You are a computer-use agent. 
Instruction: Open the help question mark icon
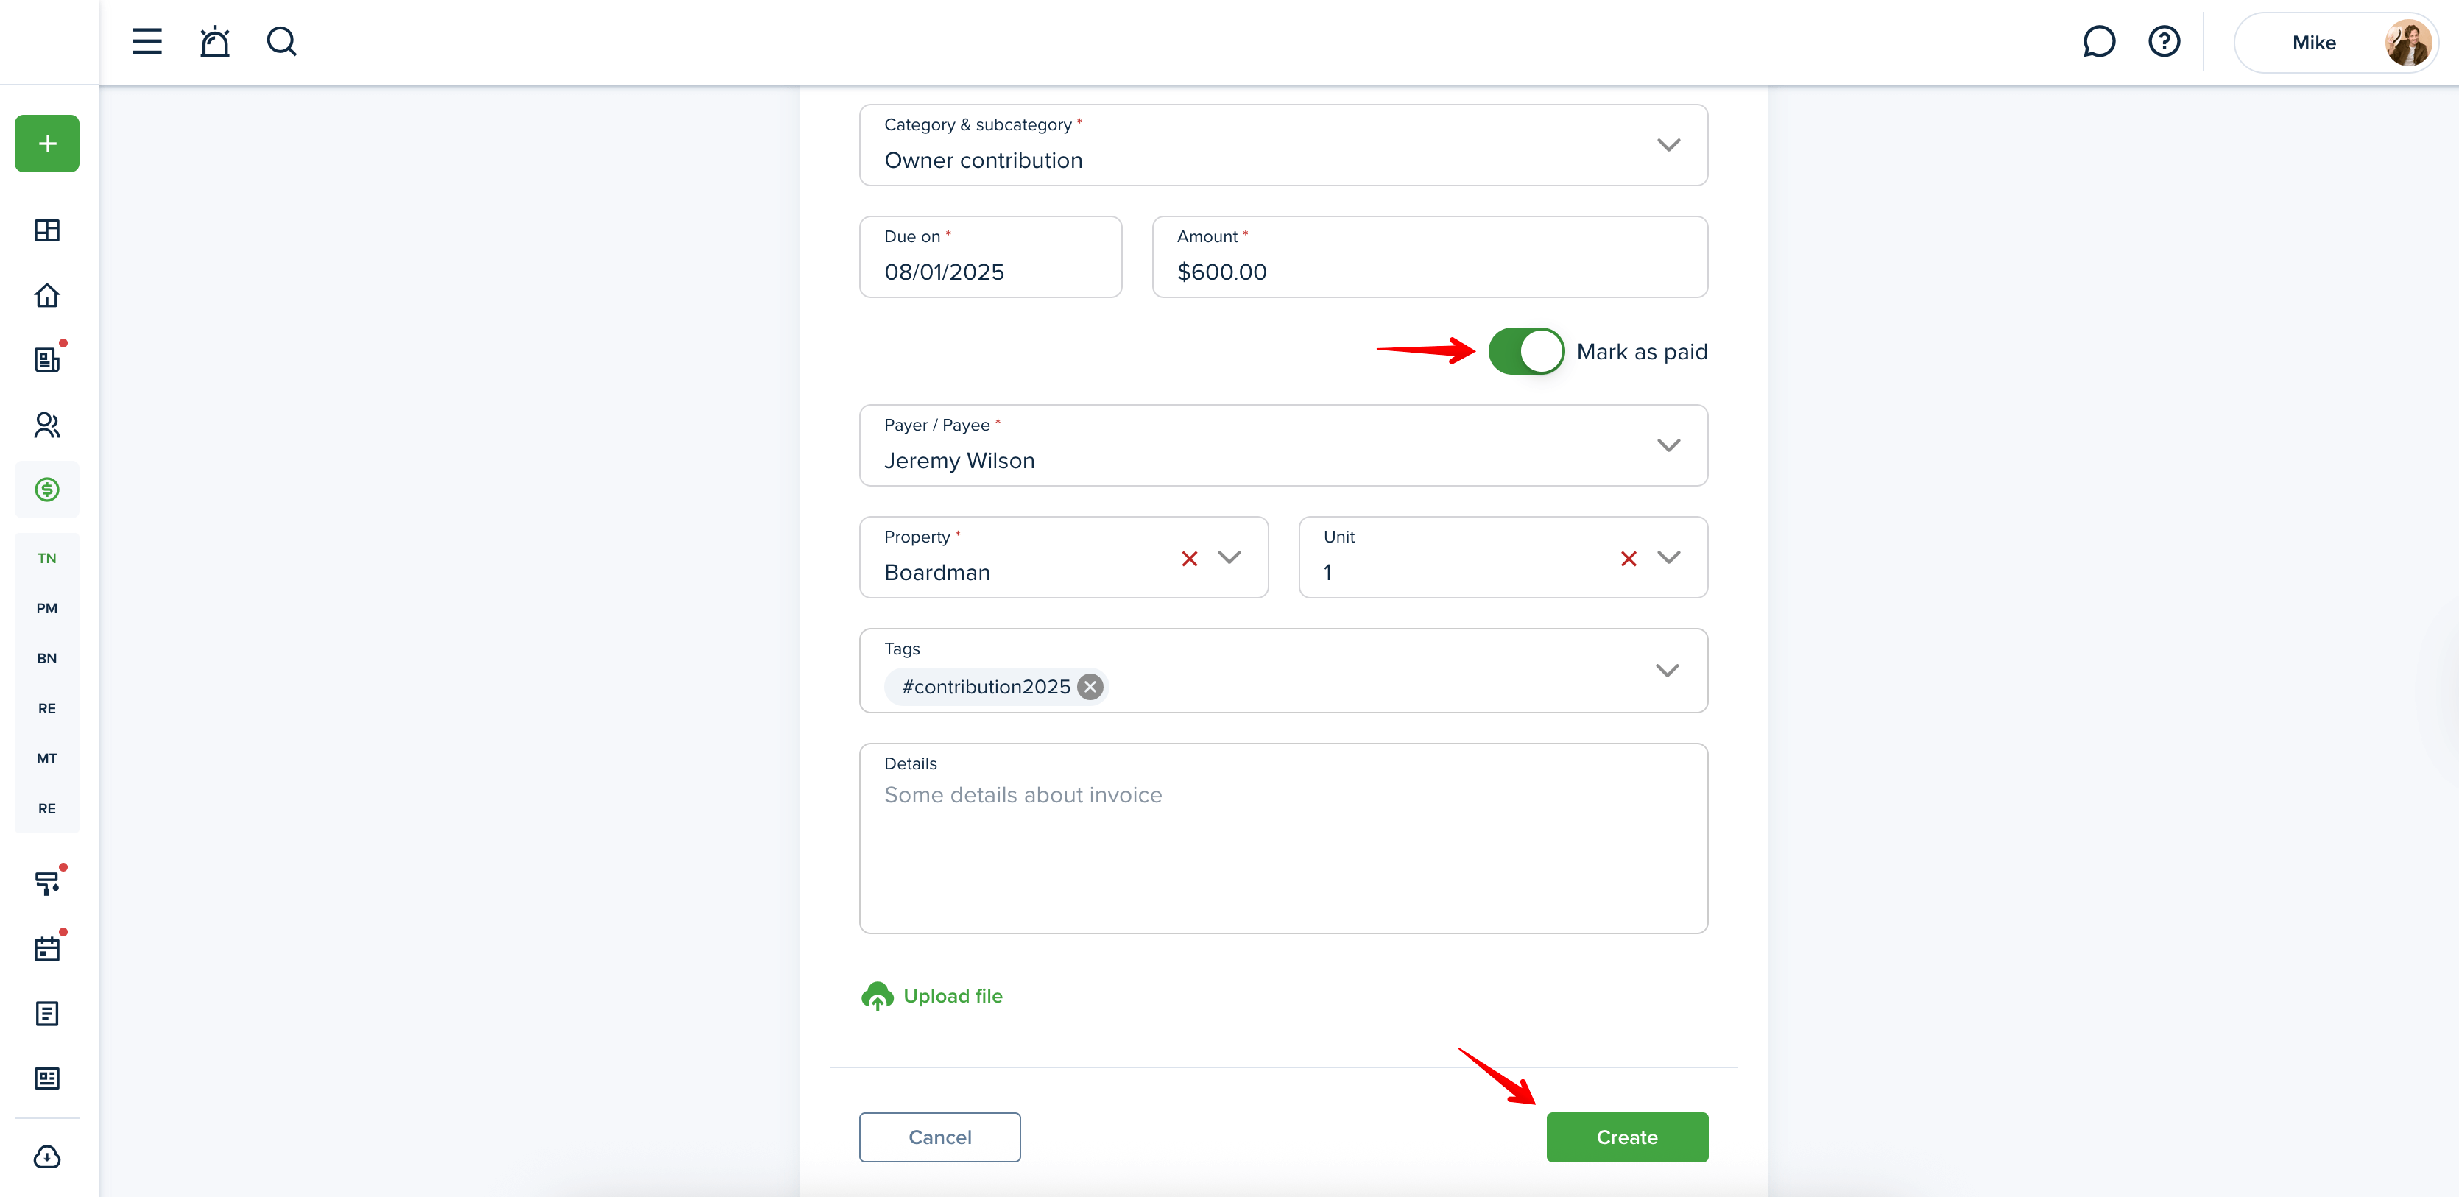[2164, 42]
